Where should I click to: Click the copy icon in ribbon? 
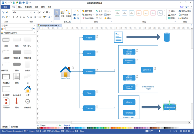coord(3,17)
